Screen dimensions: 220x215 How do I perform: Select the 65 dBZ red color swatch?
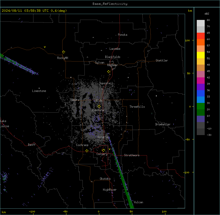[x=201, y=36]
